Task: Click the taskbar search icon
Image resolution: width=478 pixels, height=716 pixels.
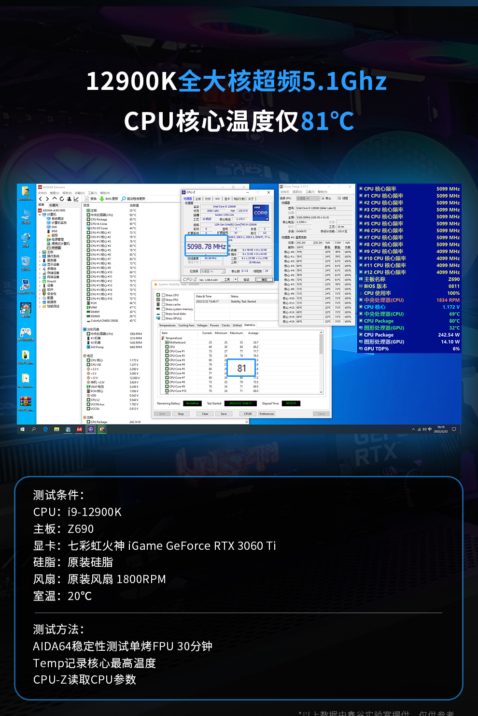Action: [x=34, y=429]
